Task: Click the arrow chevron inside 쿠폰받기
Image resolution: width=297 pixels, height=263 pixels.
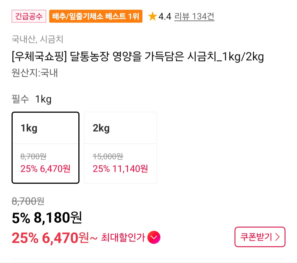Action: tap(277, 237)
